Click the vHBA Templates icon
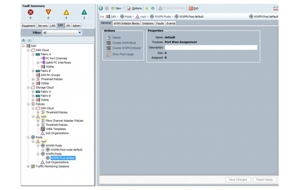 pos(43,129)
